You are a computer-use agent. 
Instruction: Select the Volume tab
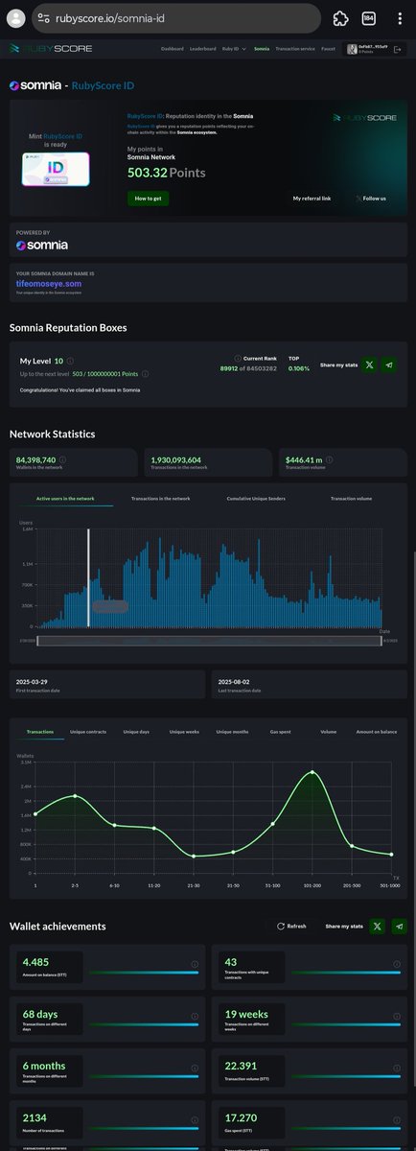click(328, 732)
